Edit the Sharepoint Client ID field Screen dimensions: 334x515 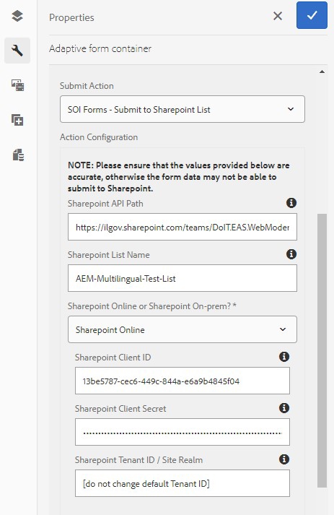pyautogui.click(x=183, y=381)
